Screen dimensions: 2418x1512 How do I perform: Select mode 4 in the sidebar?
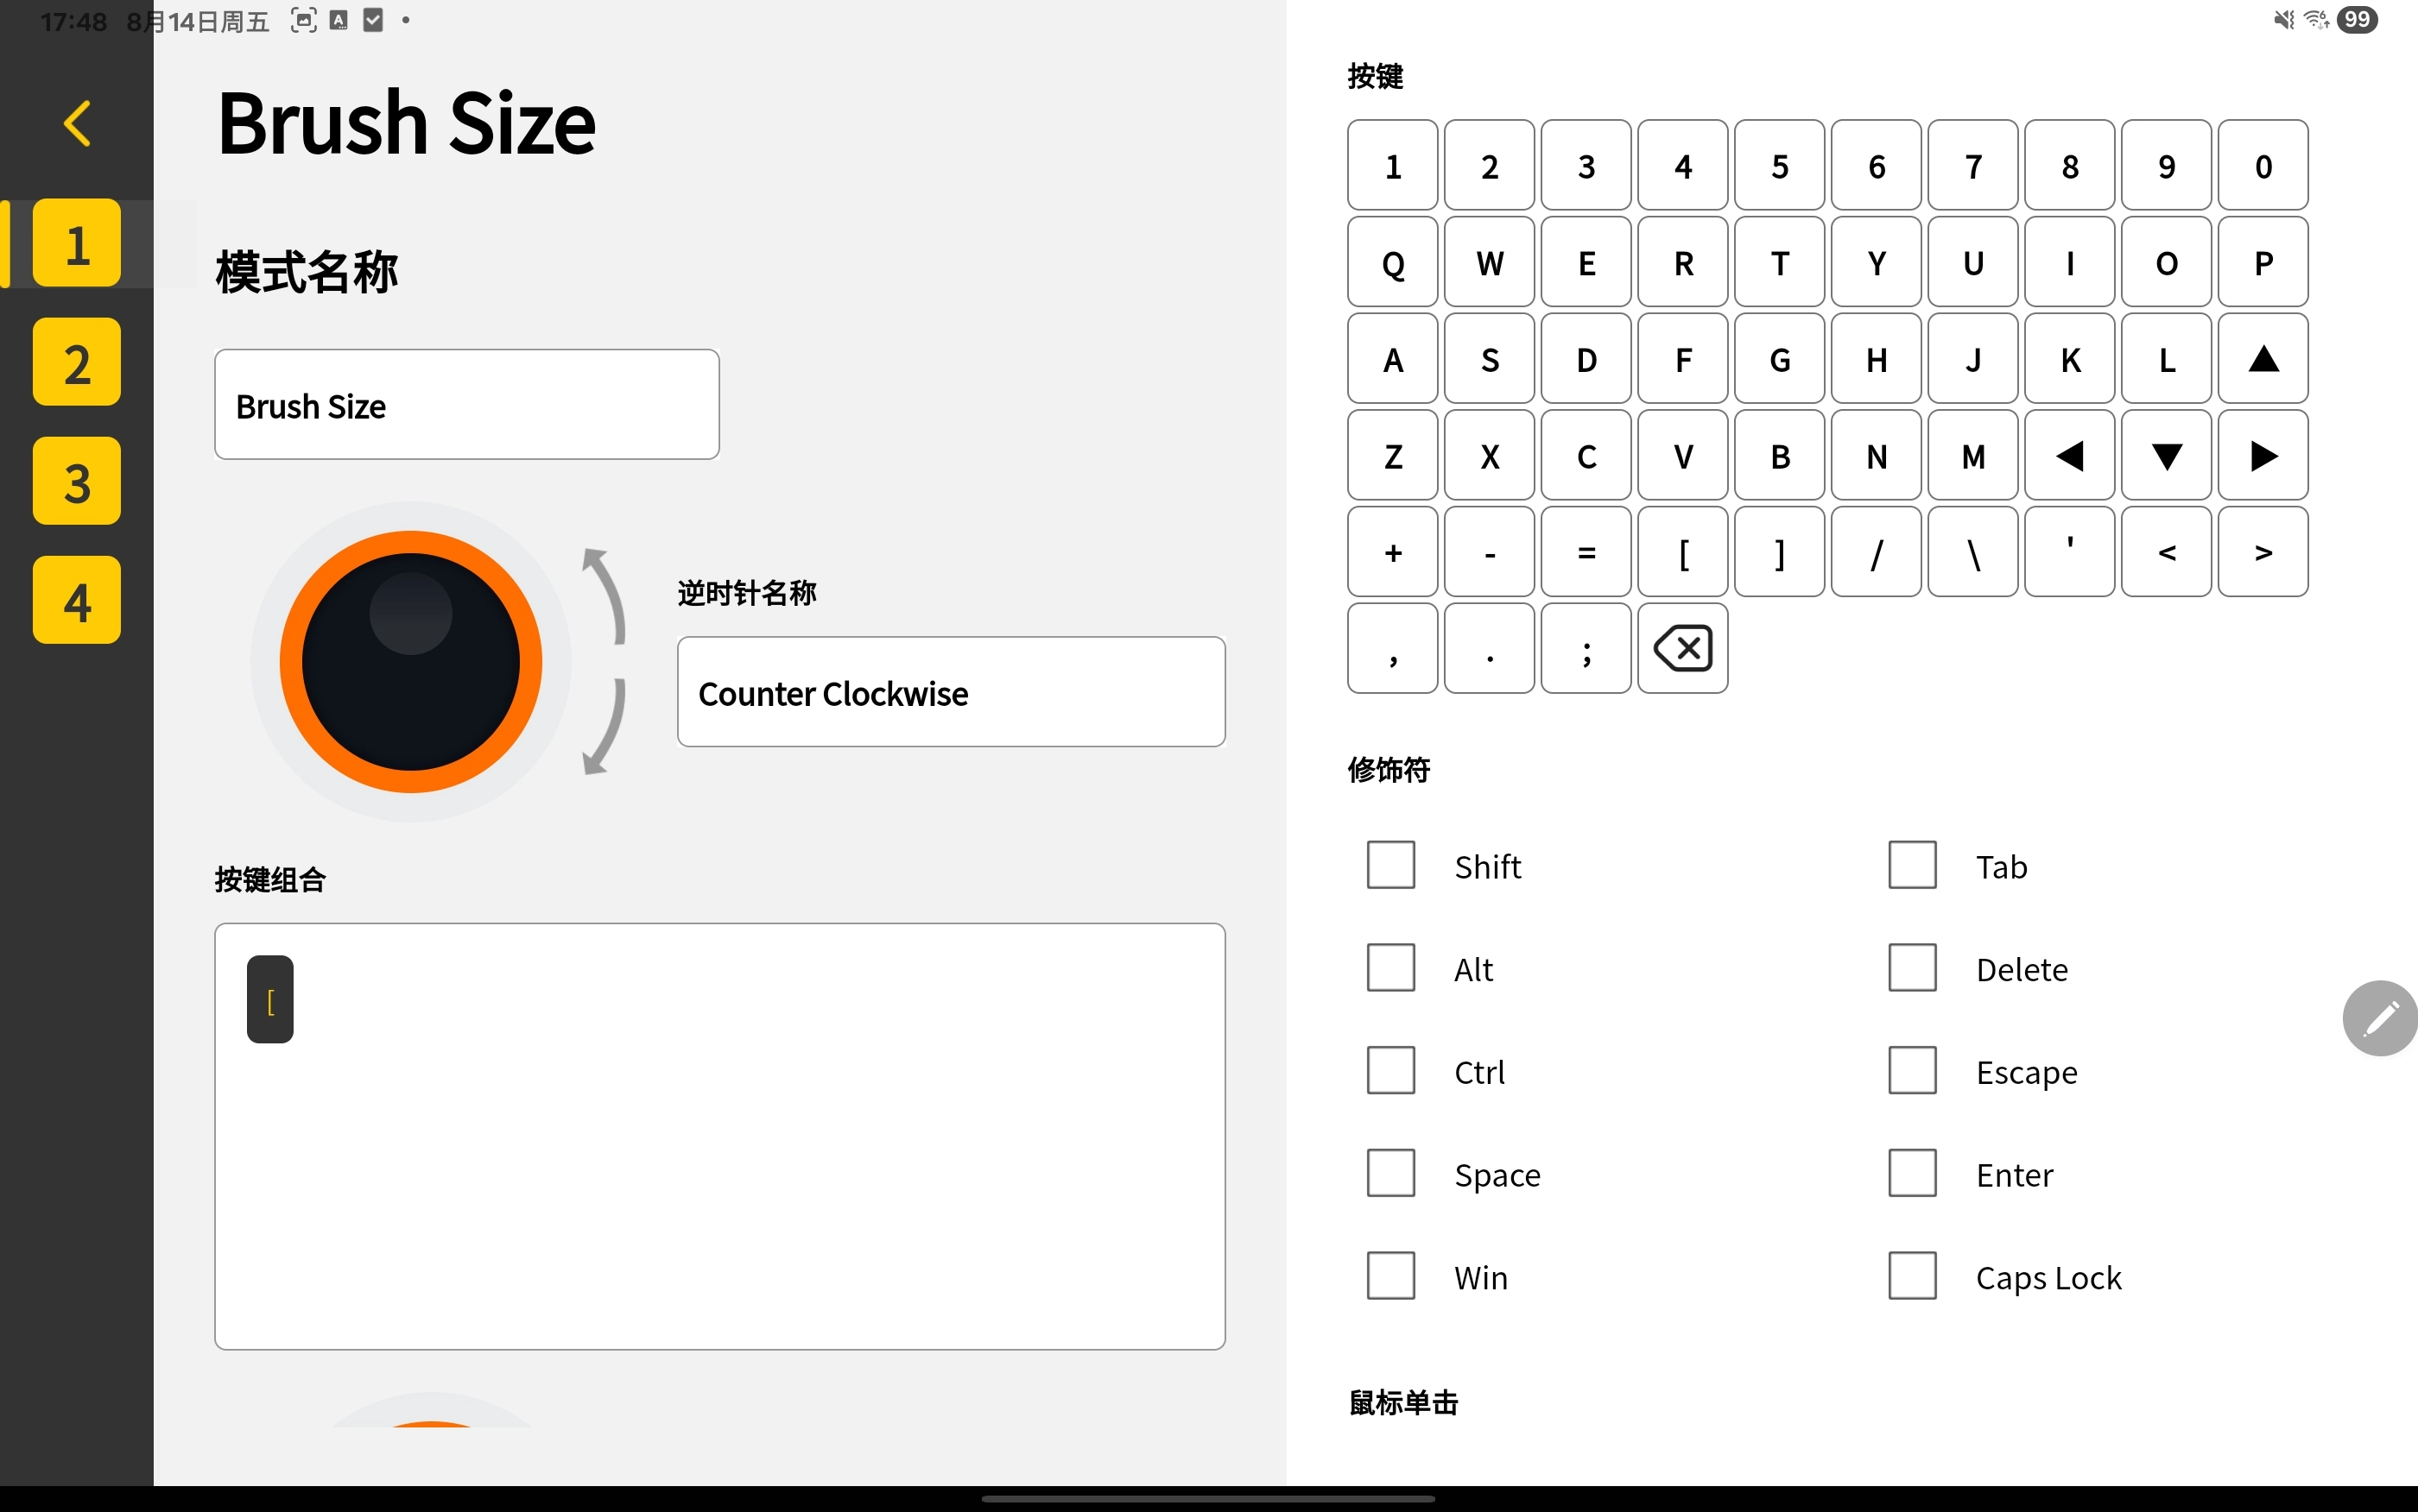point(77,600)
